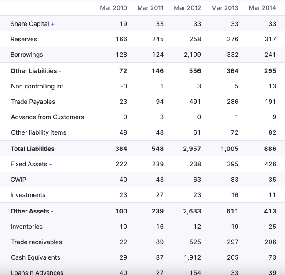
Task: Select the Mar 2012 column header
Action: coord(187,8)
